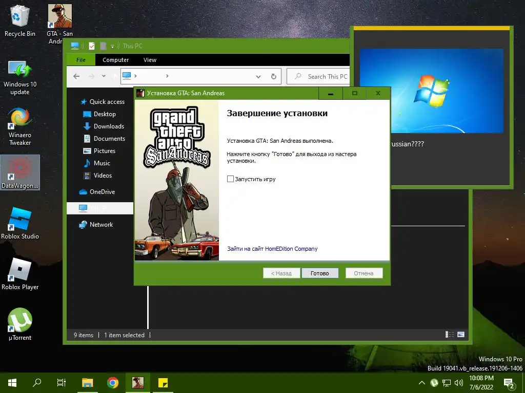Select Quick access in the navigation pane
The image size is (525, 393).
click(103, 102)
